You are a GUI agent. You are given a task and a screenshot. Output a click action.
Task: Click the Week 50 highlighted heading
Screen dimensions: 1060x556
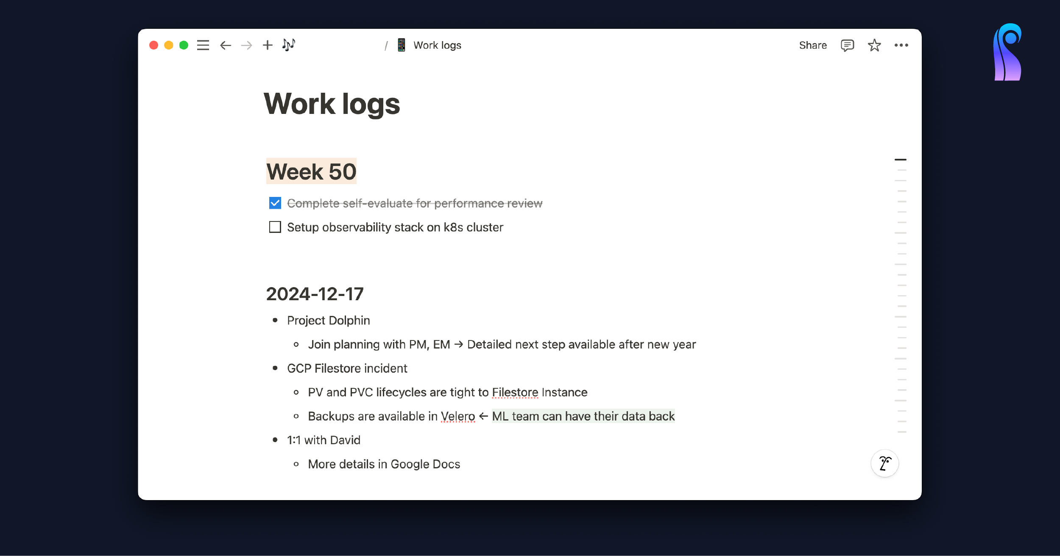[x=311, y=172]
